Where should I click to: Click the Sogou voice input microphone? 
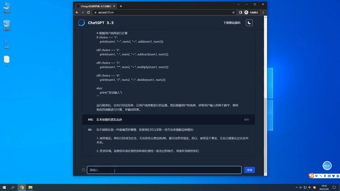pos(325,176)
